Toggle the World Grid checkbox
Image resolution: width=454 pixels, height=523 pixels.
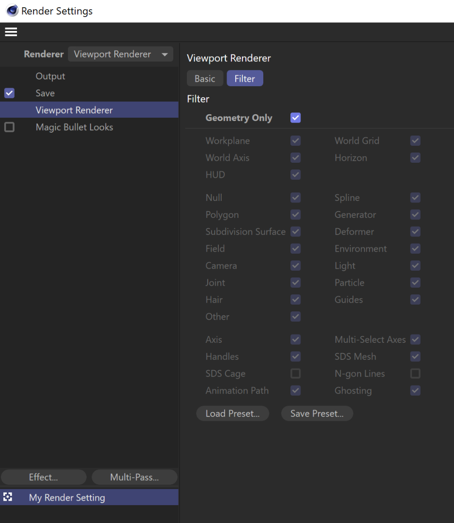(x=415, y=141)
